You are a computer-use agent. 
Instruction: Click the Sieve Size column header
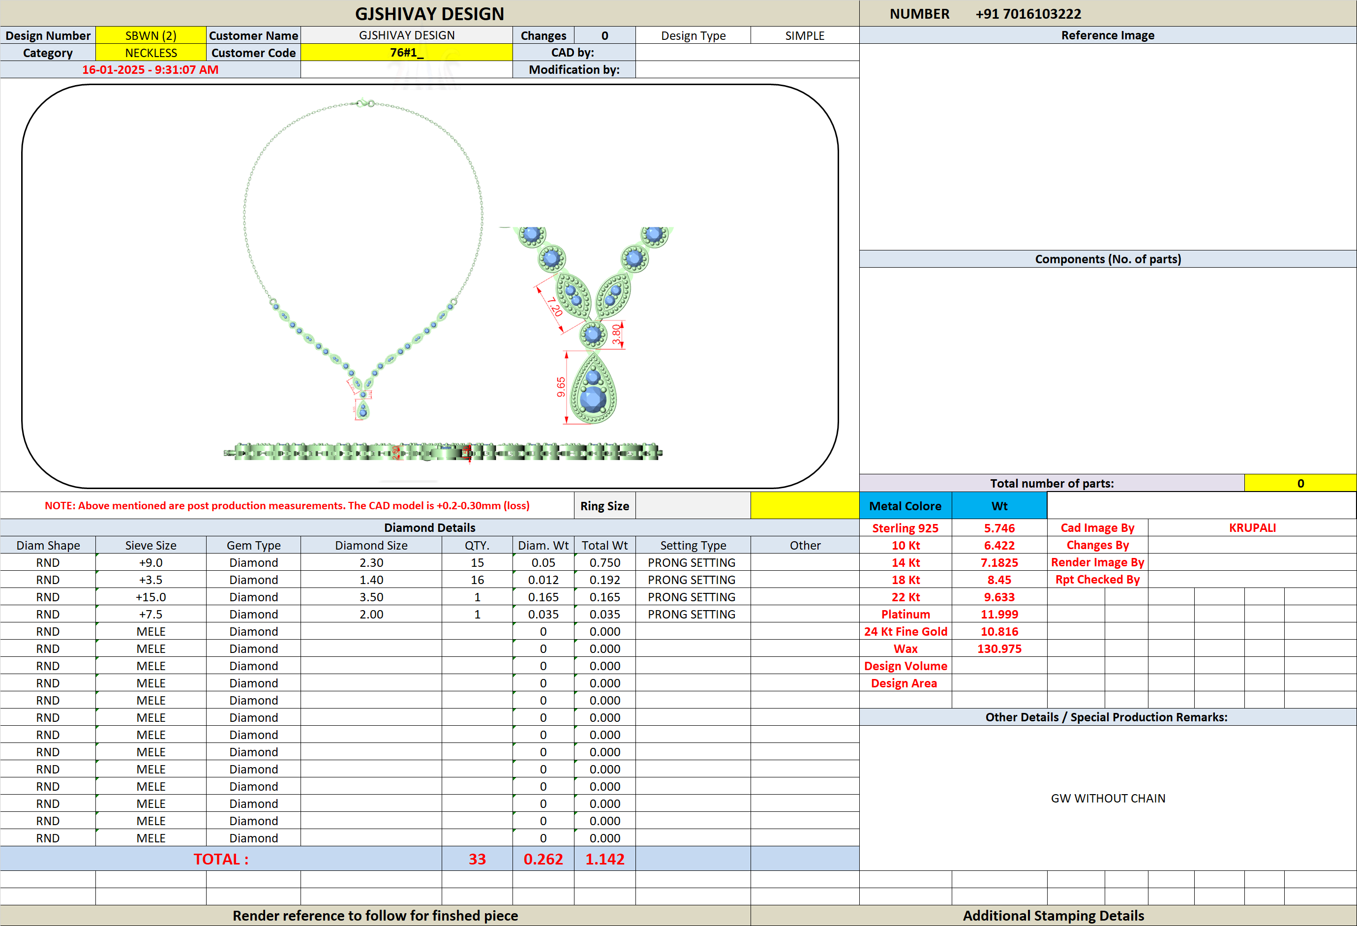pyautogui.click(x=151, y=545)
